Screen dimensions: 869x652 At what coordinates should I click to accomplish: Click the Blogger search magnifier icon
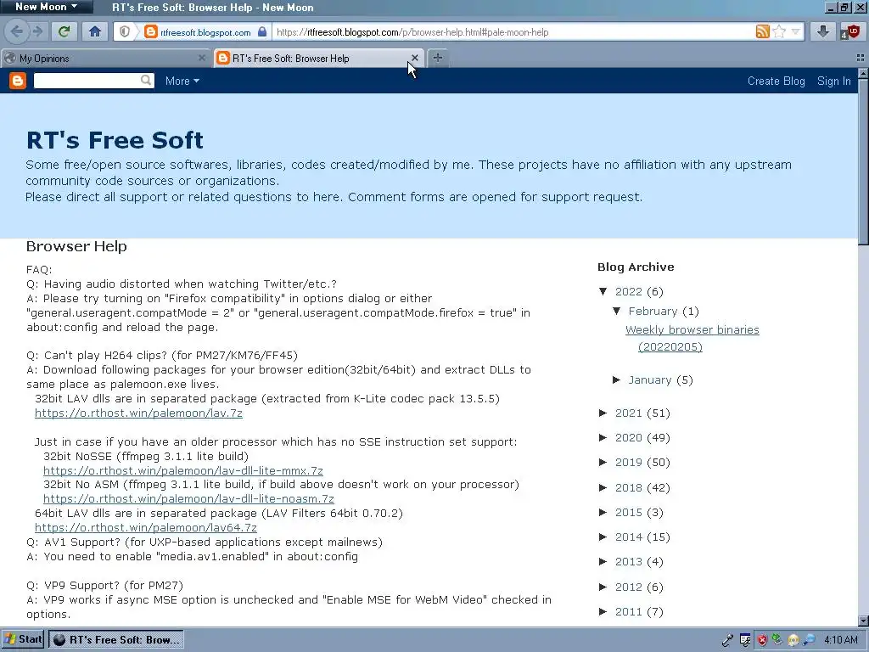[x=146, y=81]
